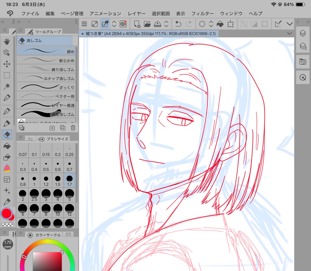Open the レイヤー menu
311x271 pixels.
(137, 13)
